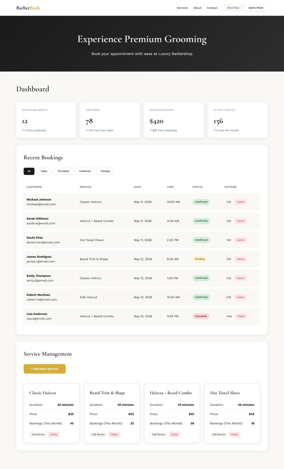Edit the Beard Trim & Shape service

click(98, 435)
